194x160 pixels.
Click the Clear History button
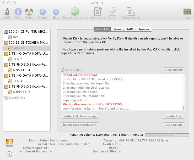pyautogui.click(x=174, y=70)
